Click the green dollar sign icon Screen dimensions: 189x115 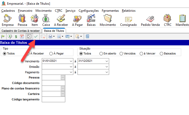[x=16, y=37]
